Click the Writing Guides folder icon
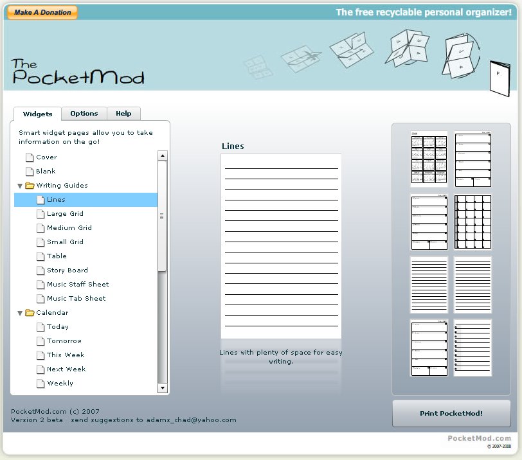 [x=30, y=185]
